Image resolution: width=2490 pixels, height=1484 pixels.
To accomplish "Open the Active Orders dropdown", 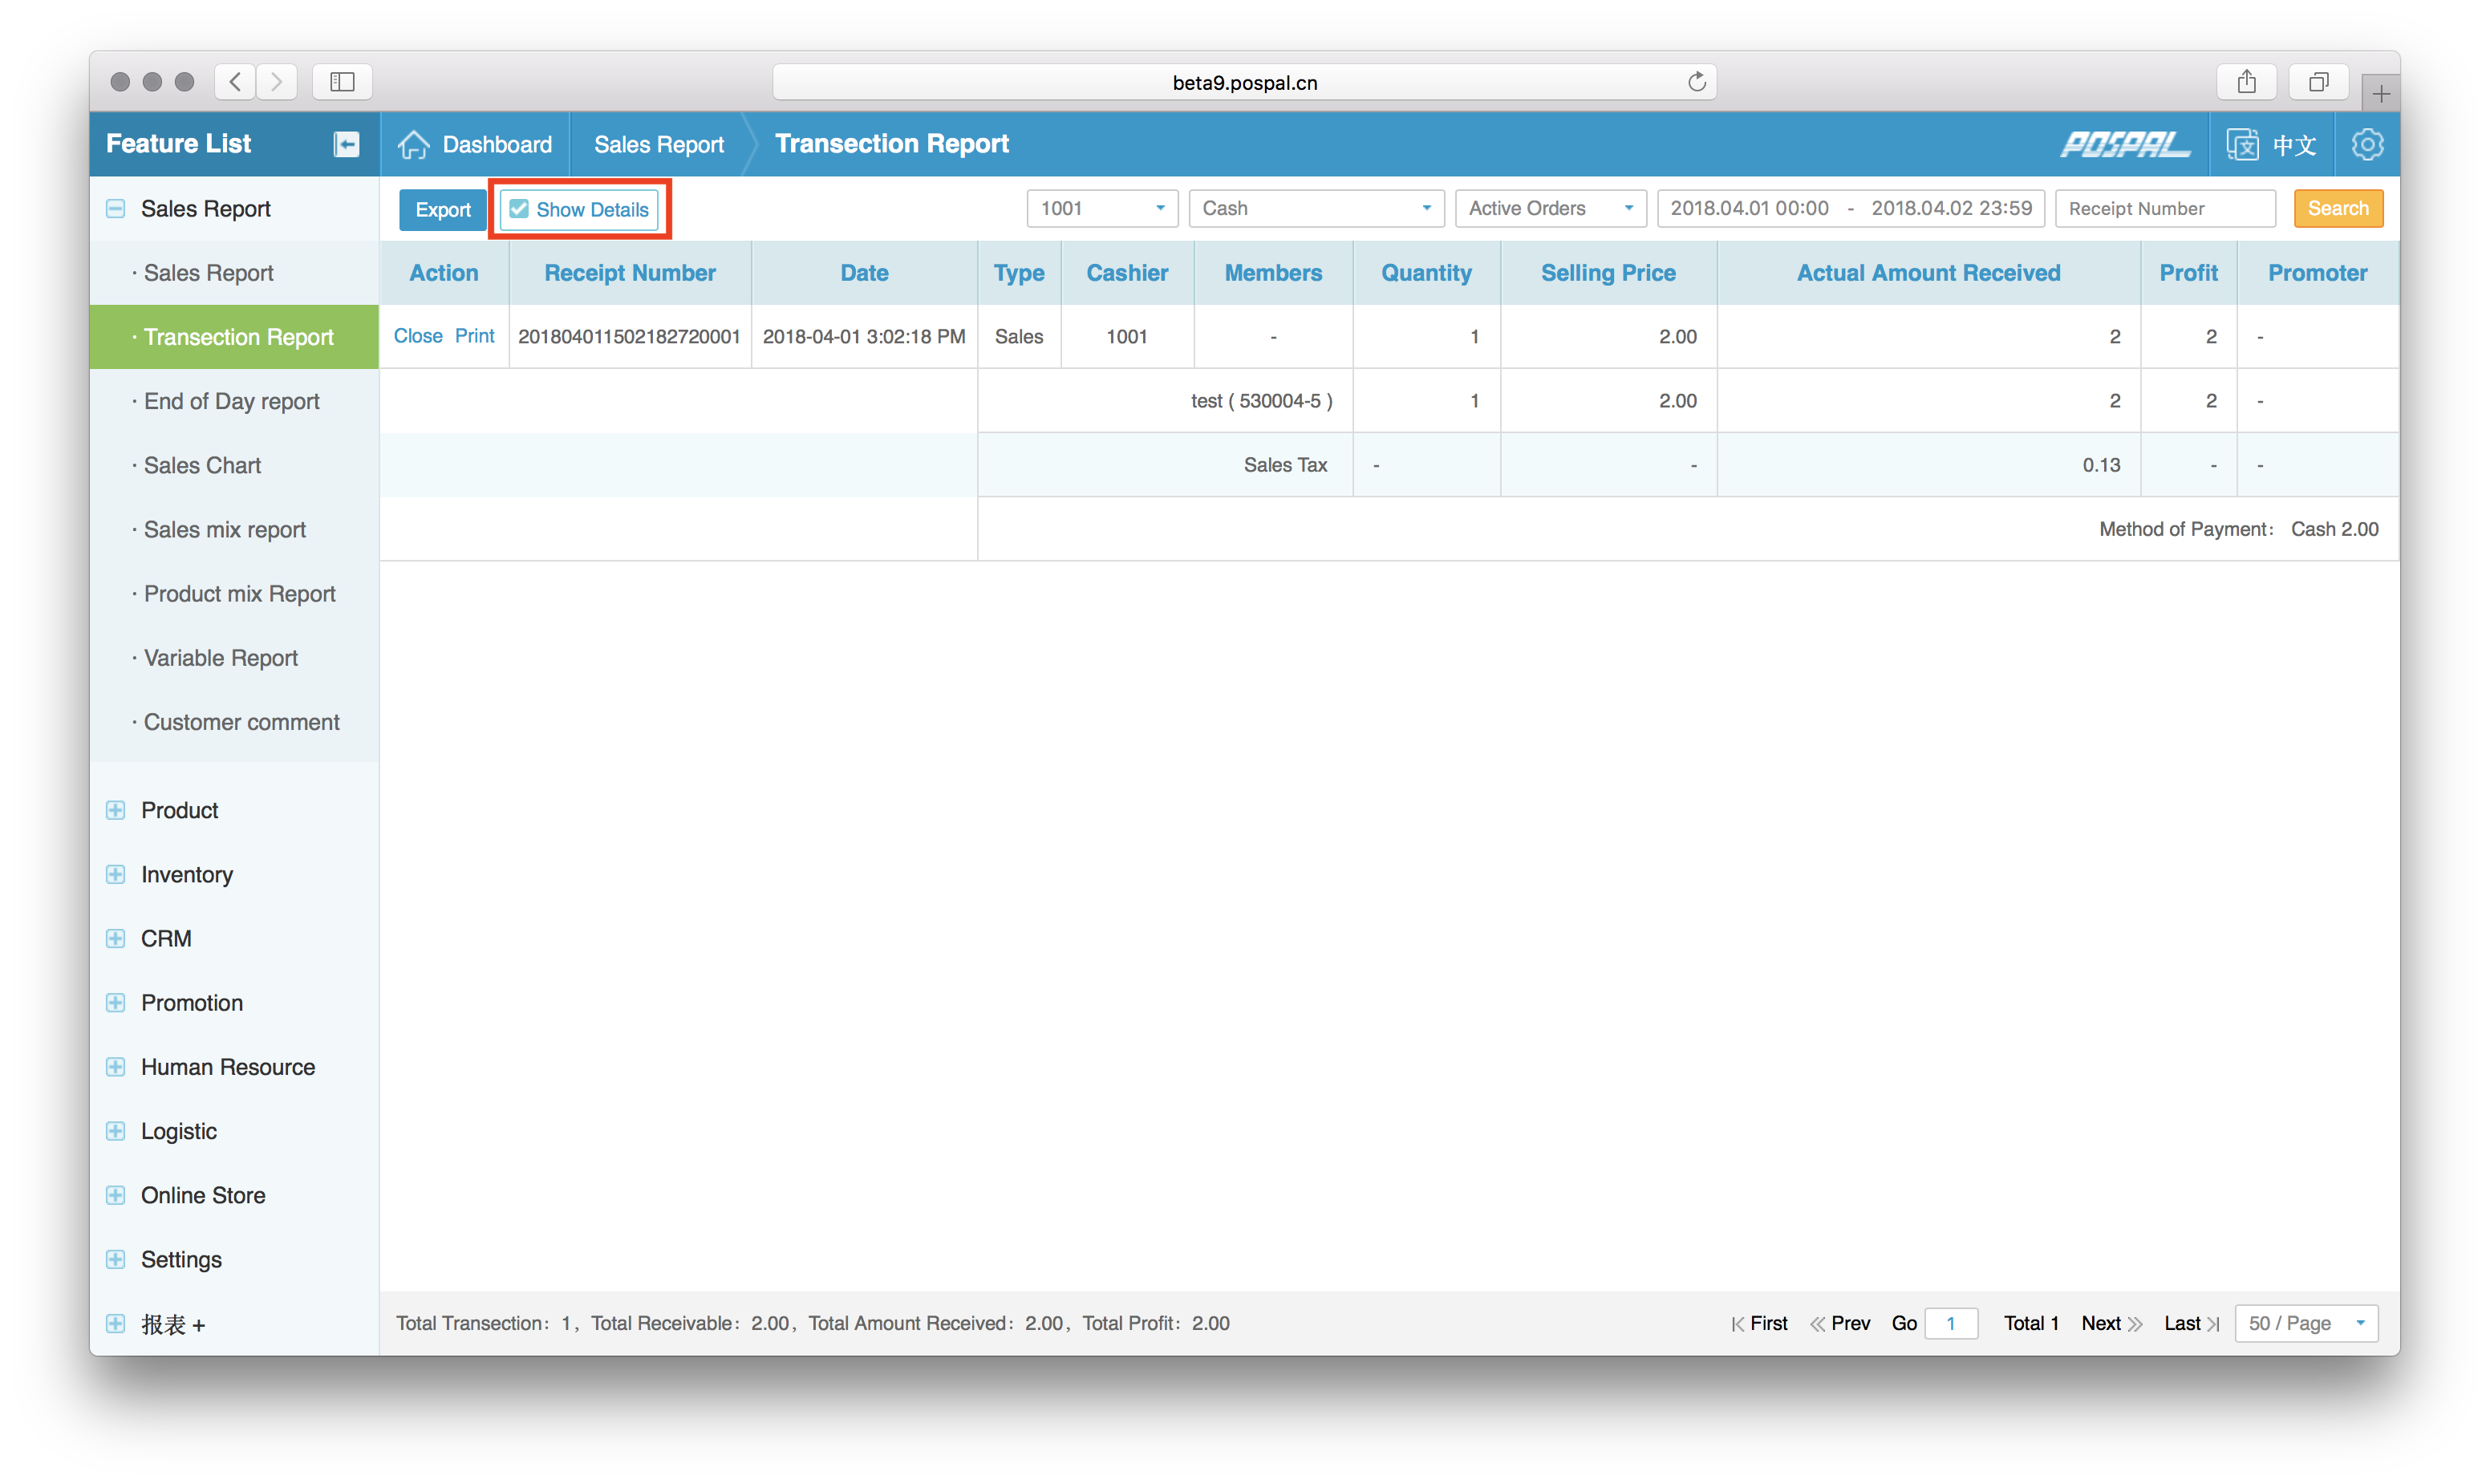I will [x=1549, y=208].
